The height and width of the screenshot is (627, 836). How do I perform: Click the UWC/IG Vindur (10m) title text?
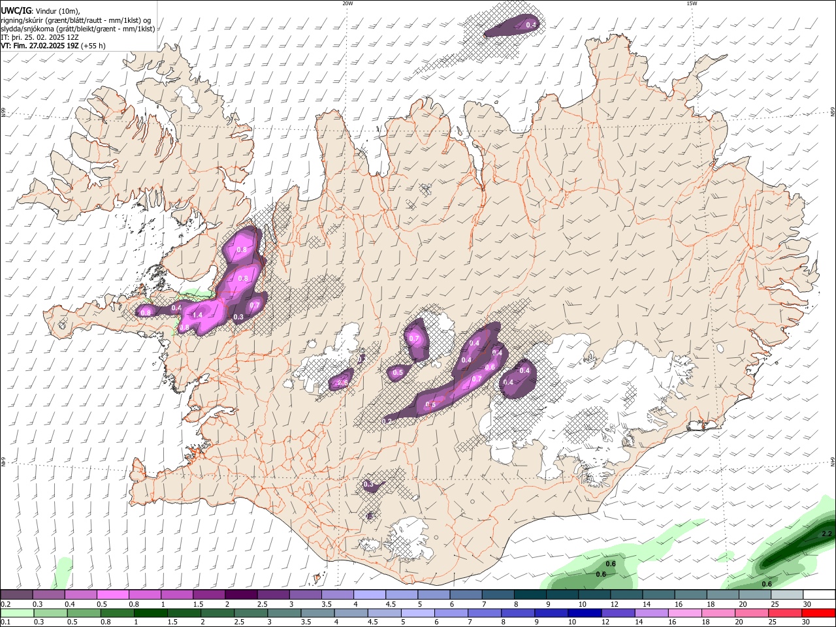tap(40, 10)
